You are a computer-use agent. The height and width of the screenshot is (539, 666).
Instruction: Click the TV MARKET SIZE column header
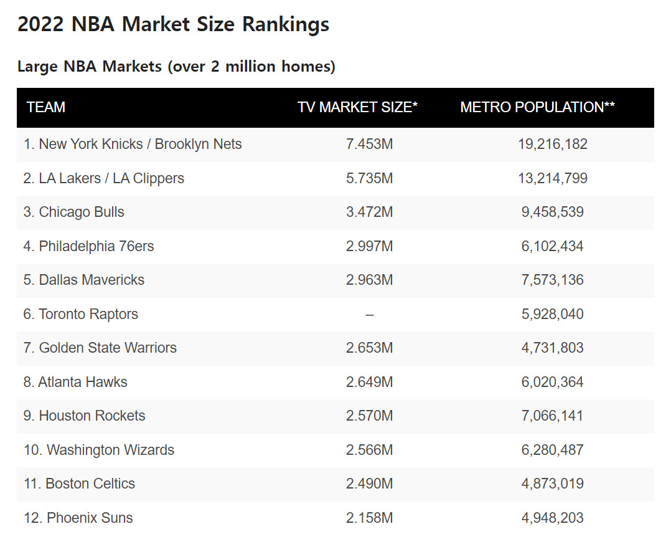(357, 107)
